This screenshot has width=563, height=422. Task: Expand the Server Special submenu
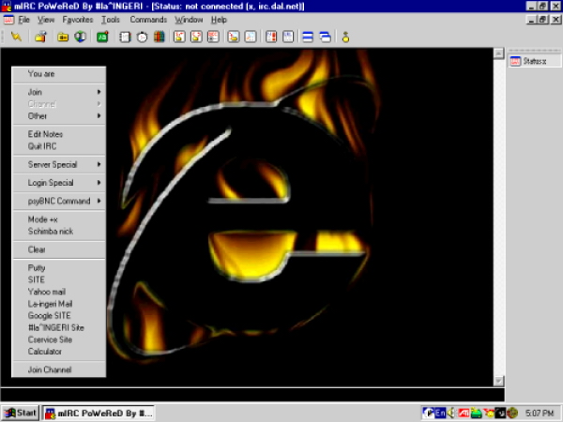coord(59,164)
